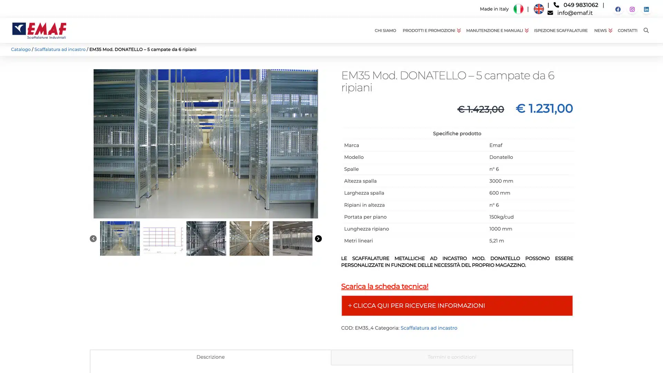This screenshot has height=373, width=663.
Task: Open Ispezione Scaffalature page
Action: pos(561,30)
